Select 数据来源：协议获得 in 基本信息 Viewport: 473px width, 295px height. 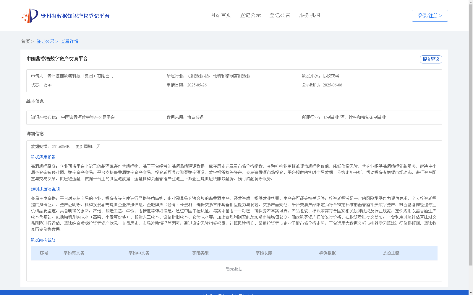pos(185,117)
